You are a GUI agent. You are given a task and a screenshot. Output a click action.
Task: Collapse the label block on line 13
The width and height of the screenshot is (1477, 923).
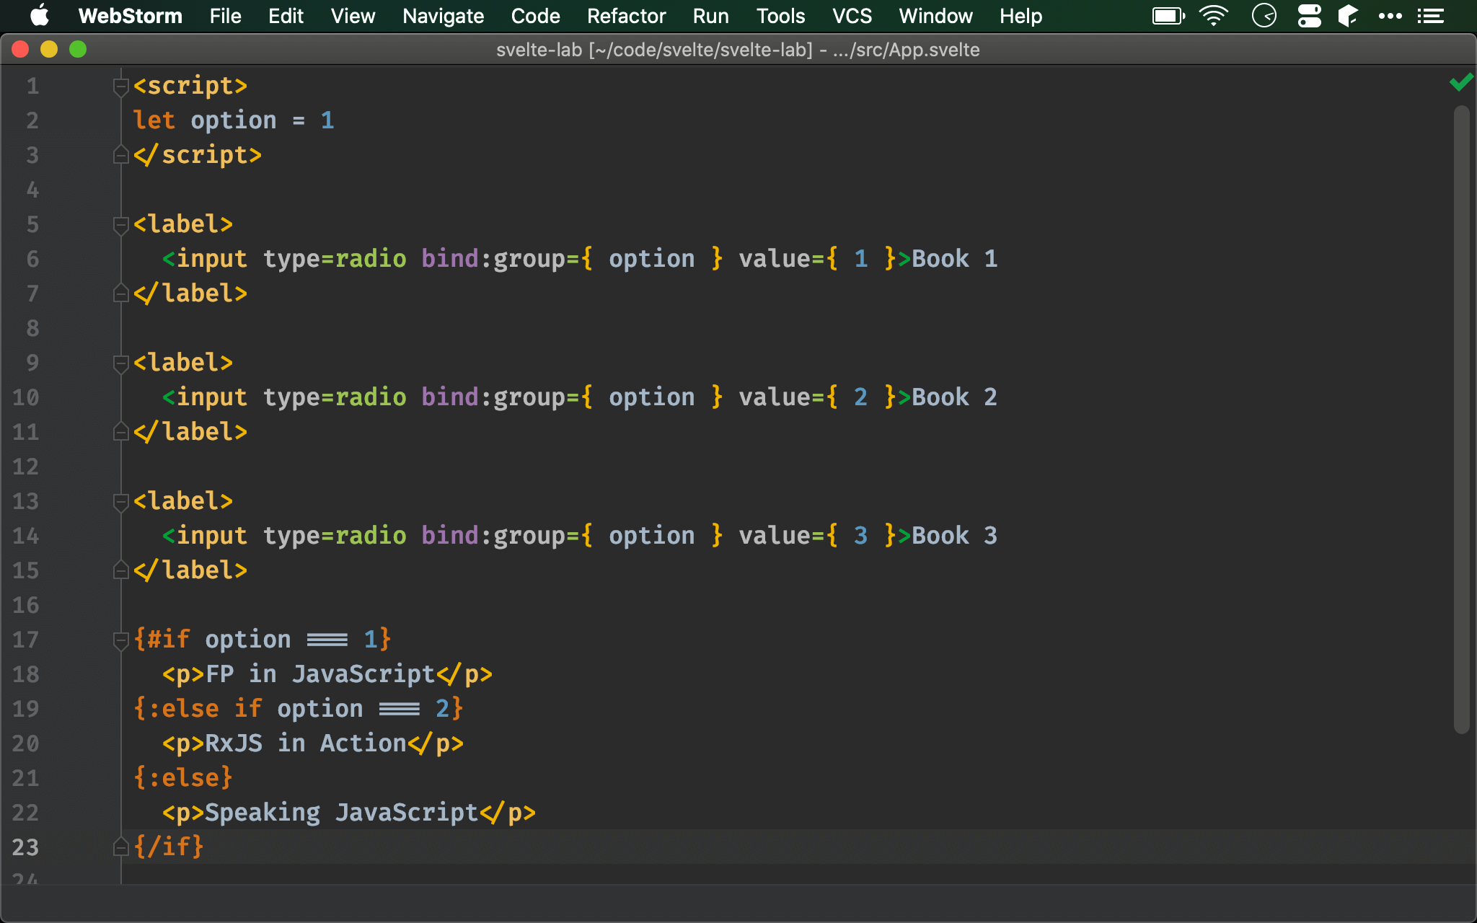(120, 502)
